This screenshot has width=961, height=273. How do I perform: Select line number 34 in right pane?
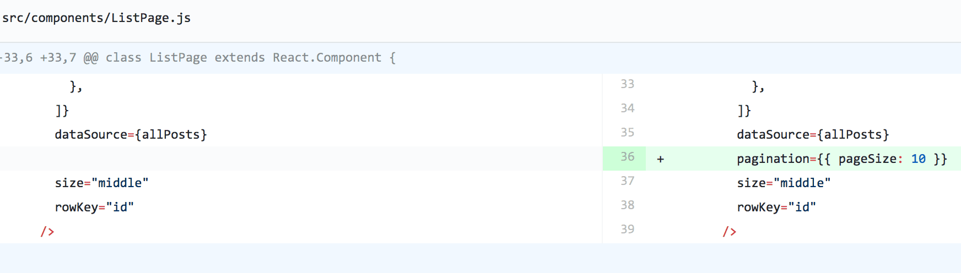pos(627,108)
